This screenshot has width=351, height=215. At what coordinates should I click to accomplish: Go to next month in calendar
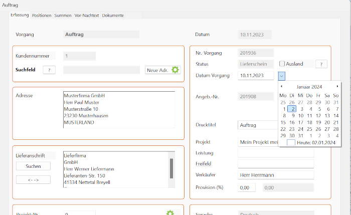(337, 87)
